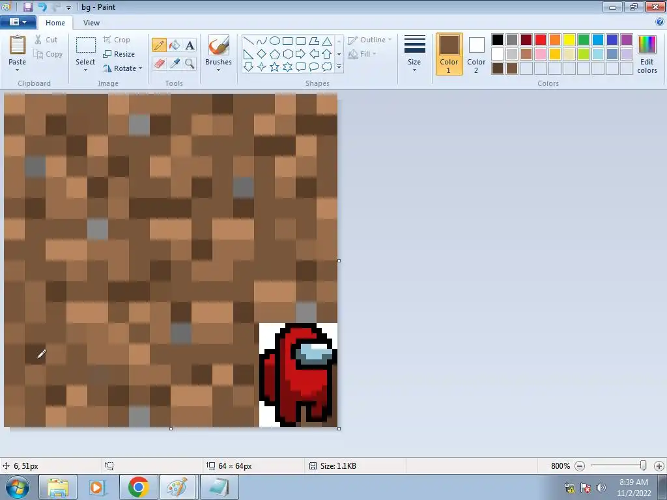Pick the yellow color swatch
The width and height of the screenshot is (667, 500).
point(569,40)
